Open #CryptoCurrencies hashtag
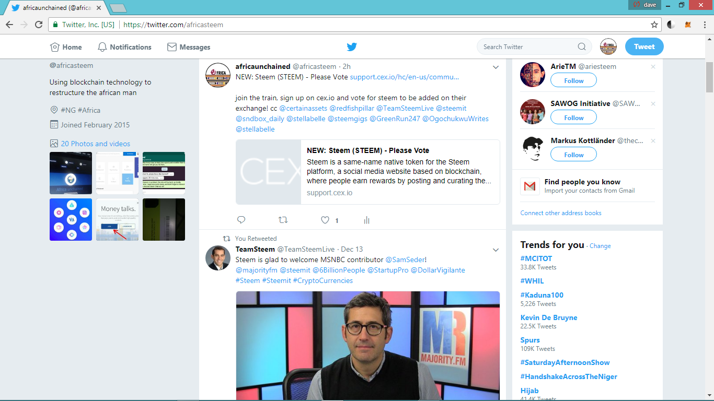 tap(323, 280)
